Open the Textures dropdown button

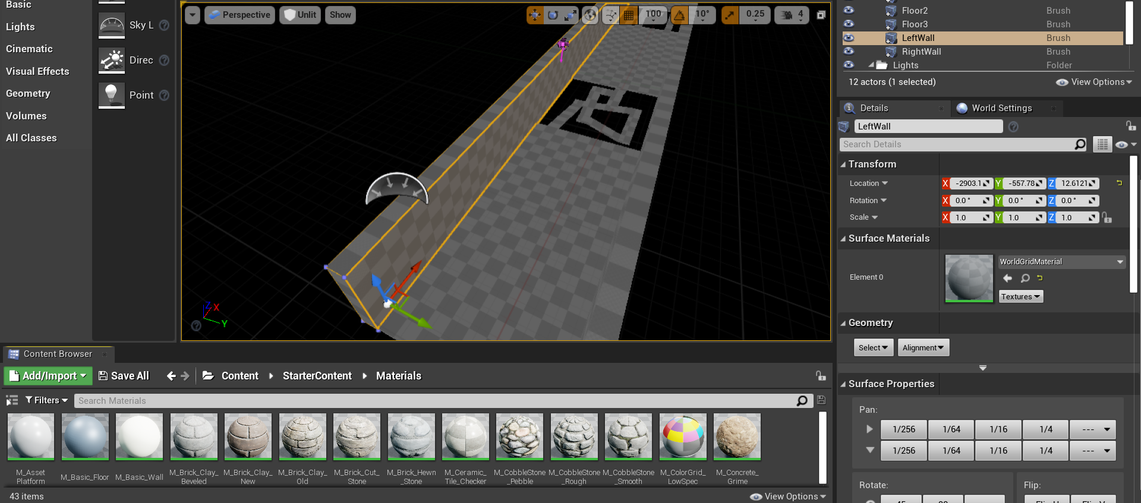tap(1020, 296)
